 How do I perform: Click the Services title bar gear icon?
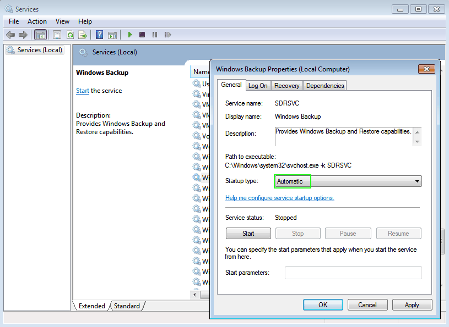[9, 9]
